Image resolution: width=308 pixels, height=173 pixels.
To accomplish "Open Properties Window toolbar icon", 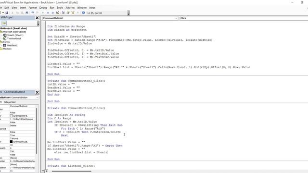I will tap(68, 13).
